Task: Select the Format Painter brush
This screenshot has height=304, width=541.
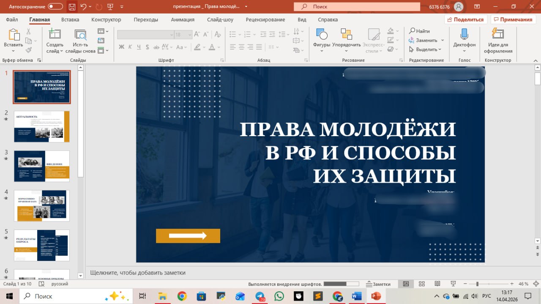Action: pyautogui.click(x=28, y=50)
